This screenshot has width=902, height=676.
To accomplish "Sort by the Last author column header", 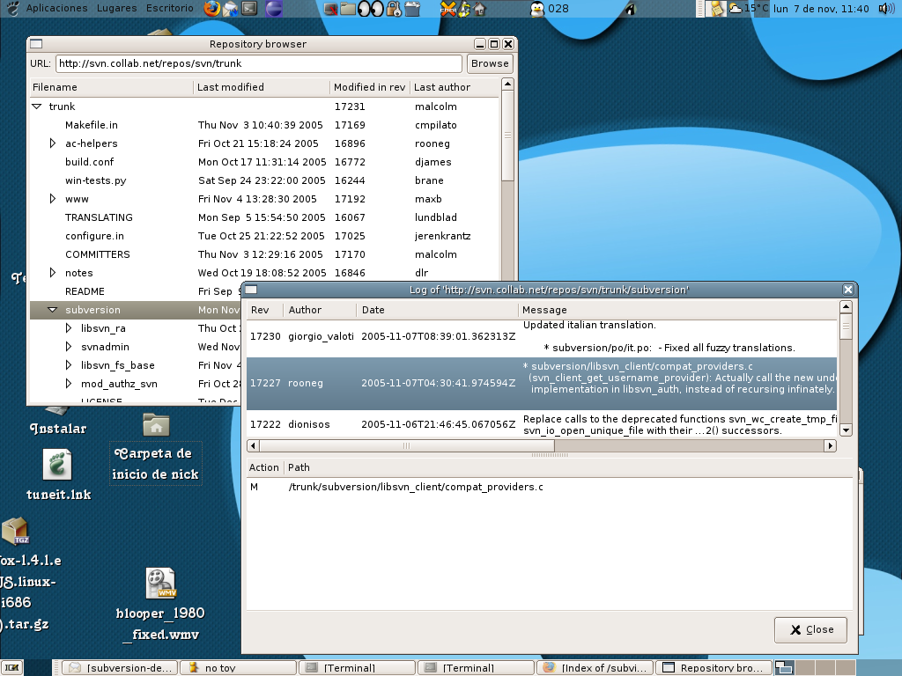I will [x=455, y=87].
